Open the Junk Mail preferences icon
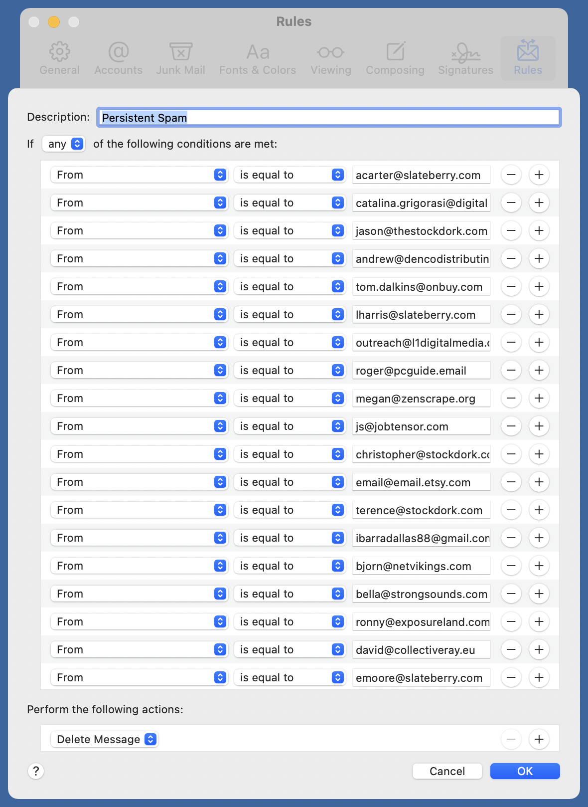Screen dimensions: 588x807 tap(180, 58)
